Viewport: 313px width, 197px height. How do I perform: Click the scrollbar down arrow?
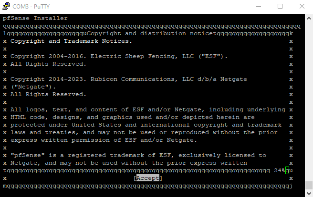[309, 193]
